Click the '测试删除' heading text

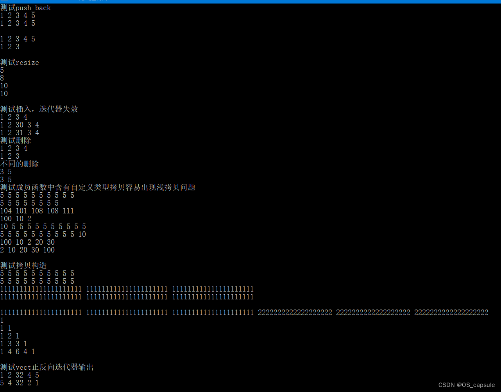point(16,141)
